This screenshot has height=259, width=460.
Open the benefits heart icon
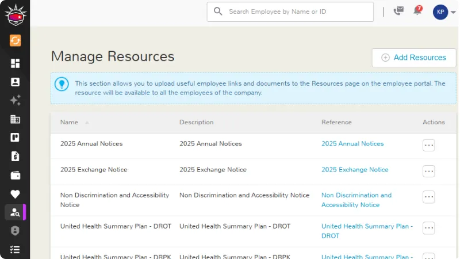point(16,194)
